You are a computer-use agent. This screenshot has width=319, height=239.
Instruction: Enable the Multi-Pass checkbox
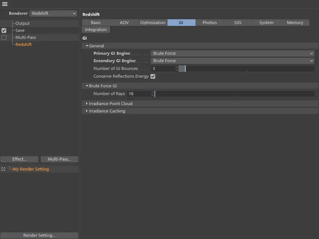click(4, 37)
